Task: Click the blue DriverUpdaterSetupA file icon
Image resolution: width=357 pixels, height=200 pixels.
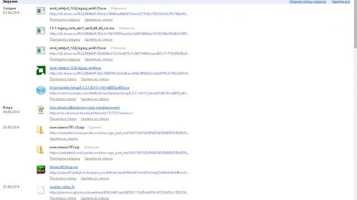Action: pyautogui.click(x=41, y=90)
